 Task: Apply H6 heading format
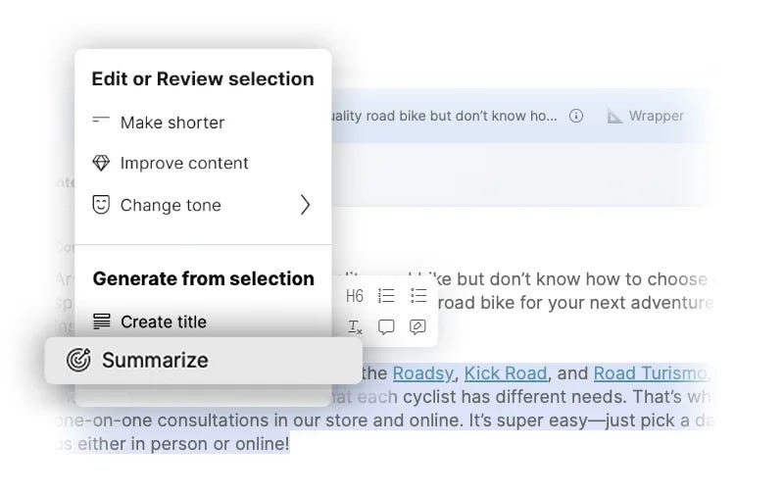pyautogui.click(x=355, y=296)
